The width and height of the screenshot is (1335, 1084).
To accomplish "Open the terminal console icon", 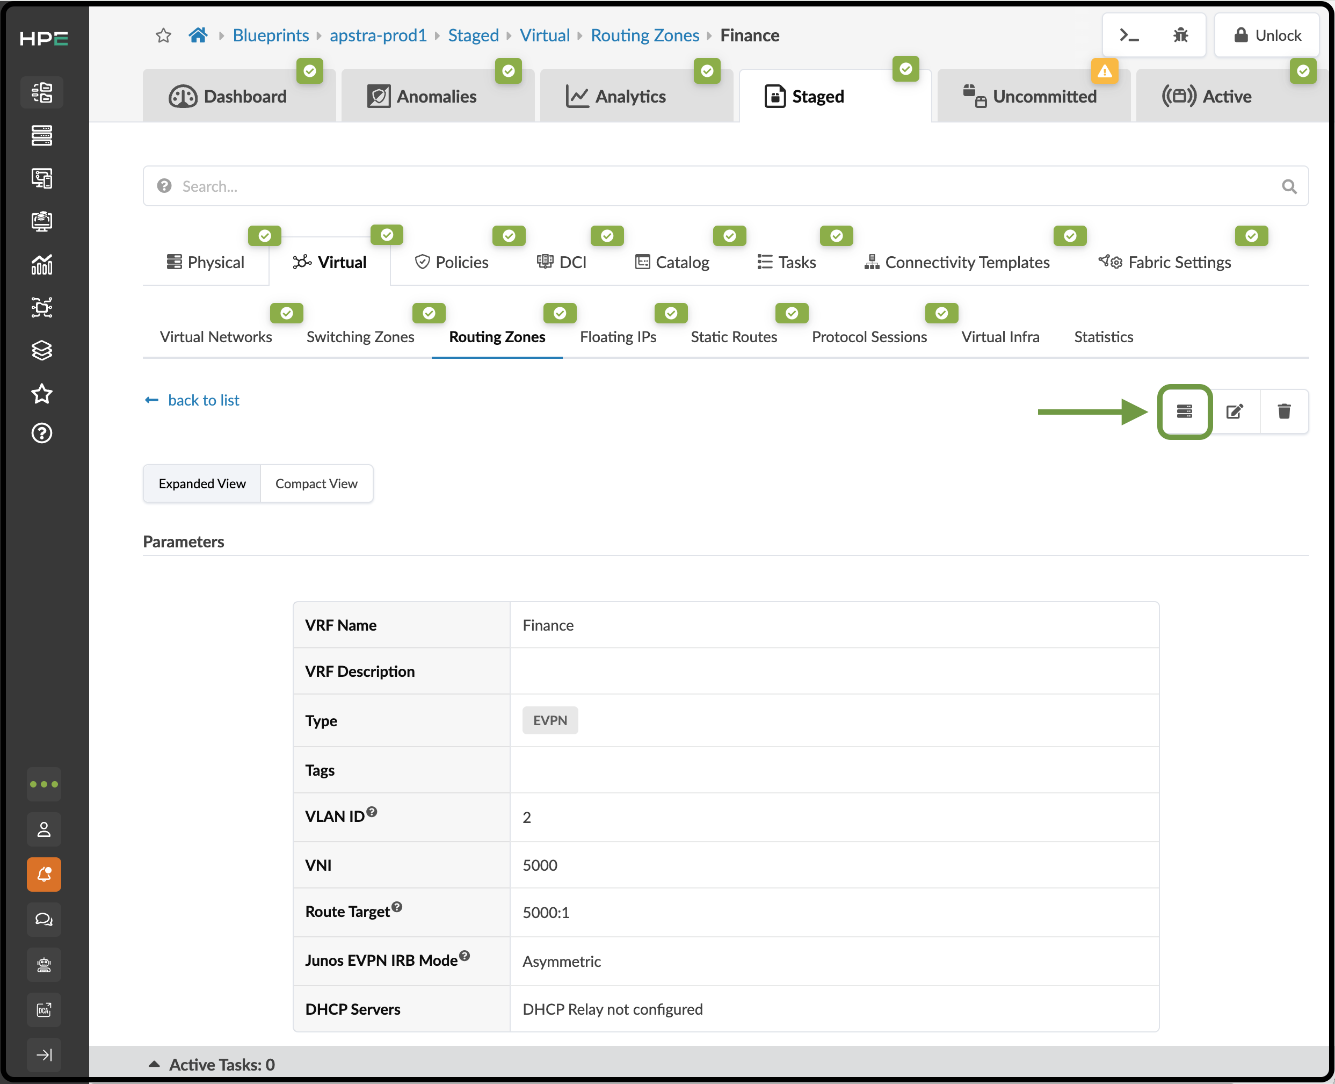I will point(1129,35).
